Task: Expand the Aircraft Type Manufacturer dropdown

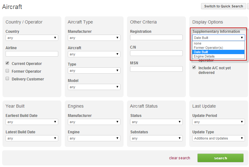Action: [x=94, y=38]
